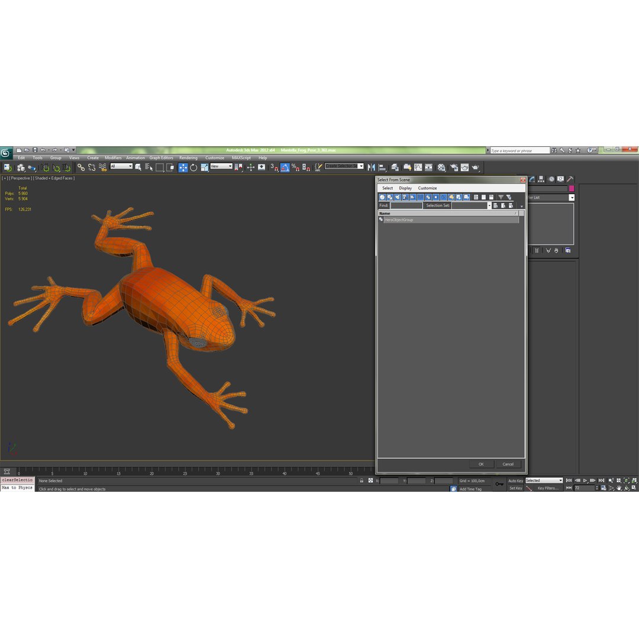Activate the Select and Rotate tool
The image size is (639, 639).
193,167
